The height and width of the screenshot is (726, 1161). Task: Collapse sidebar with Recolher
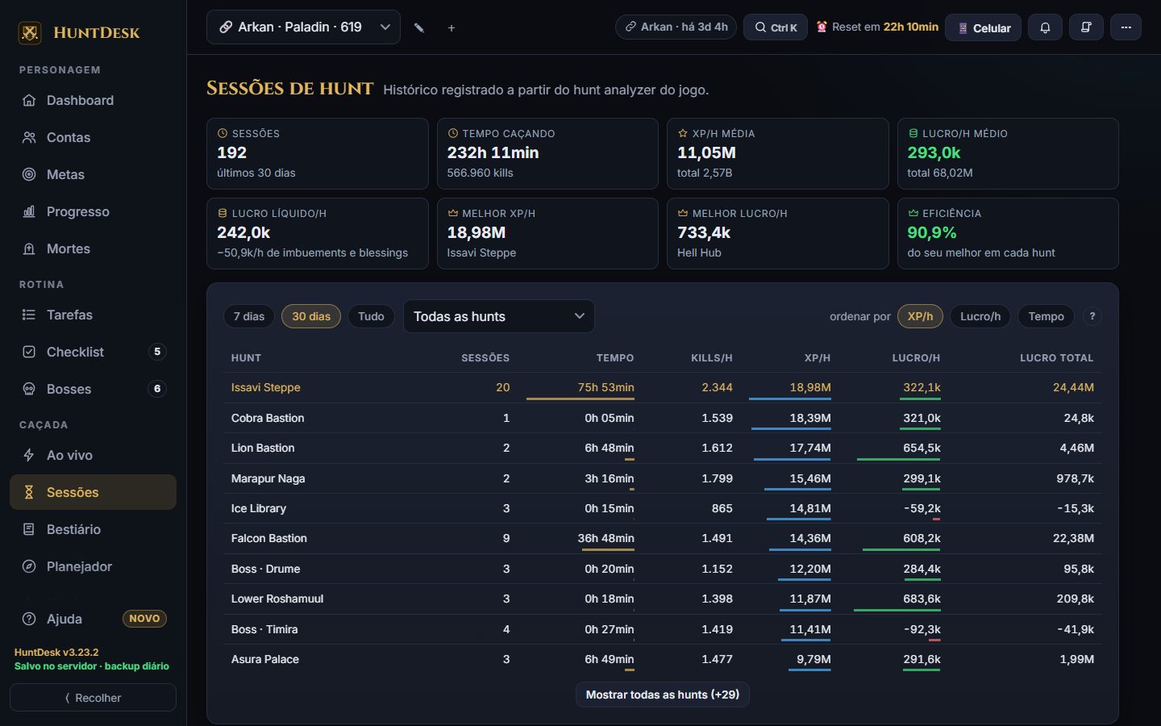tap(93, 698)
